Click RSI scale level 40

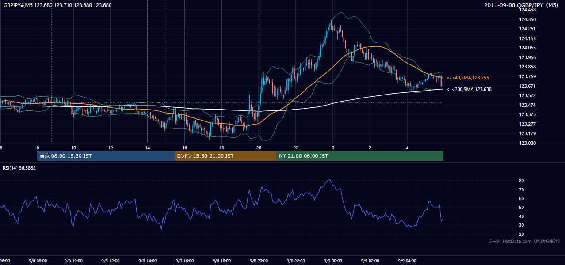coord(521,216)
